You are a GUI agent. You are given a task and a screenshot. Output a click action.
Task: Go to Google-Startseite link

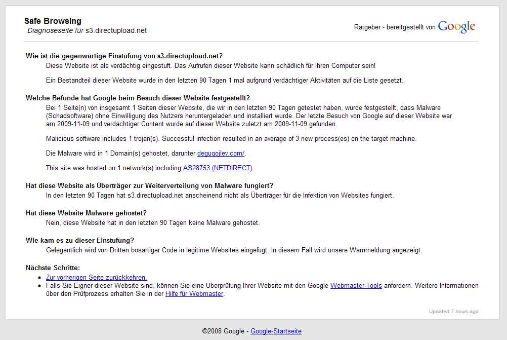276,331
